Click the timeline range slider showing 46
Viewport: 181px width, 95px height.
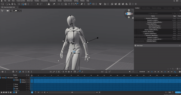click(72, 92)
